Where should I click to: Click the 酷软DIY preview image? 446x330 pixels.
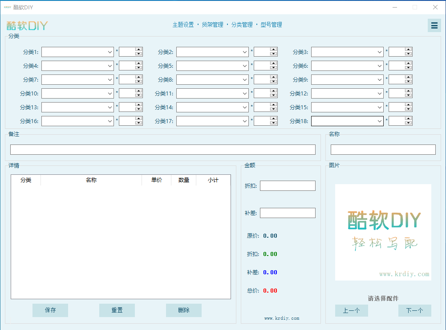[x=383, y=232]
